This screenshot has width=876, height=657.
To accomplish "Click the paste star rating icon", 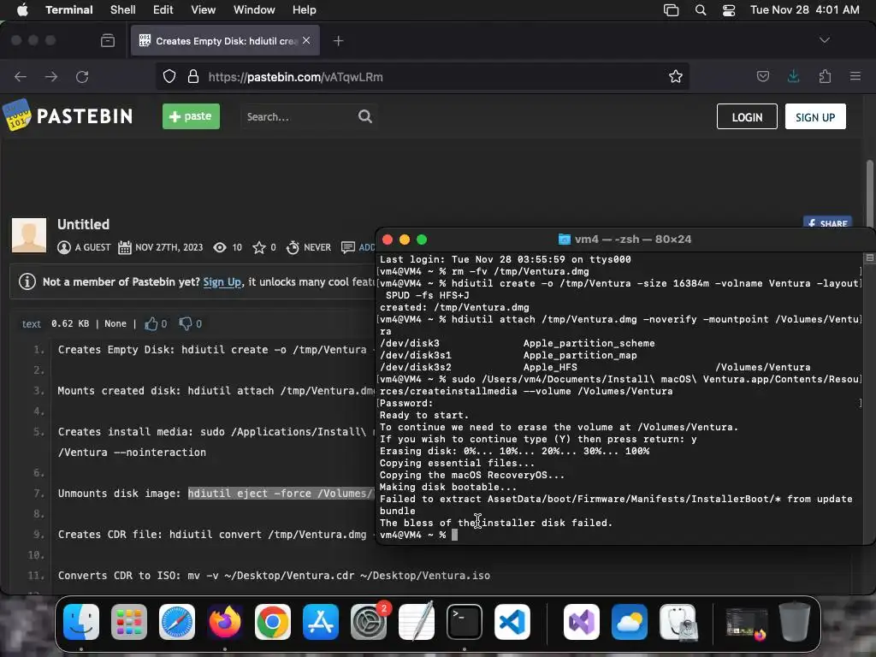I will coord(258,247).
